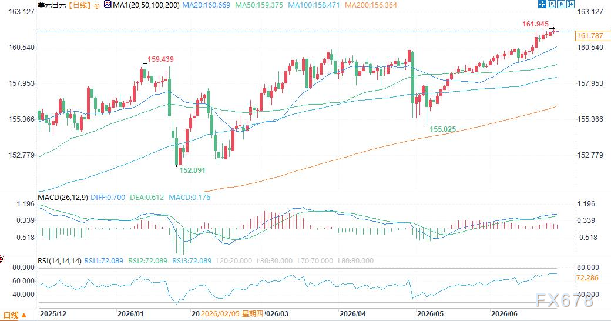Screen dimensions: 611x321
Task: Click the 2026/01 date on time axis
Action: (x=130, y=313)
